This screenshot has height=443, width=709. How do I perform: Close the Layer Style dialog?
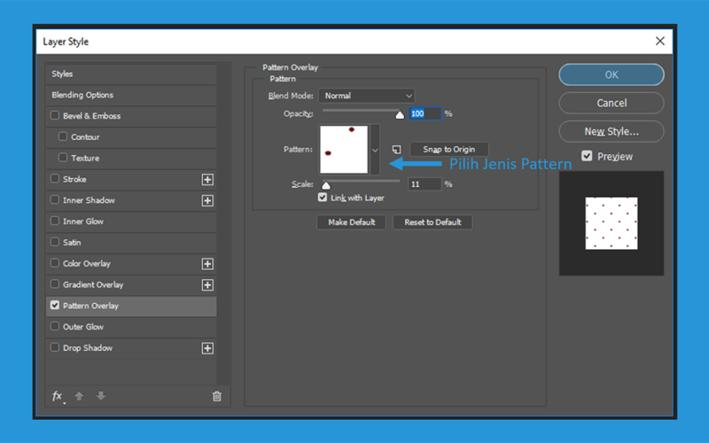tap(660, 41)
